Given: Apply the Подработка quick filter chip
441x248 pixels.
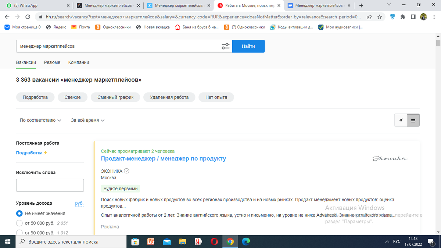Looking at the screenshot, I should point(35,97).
